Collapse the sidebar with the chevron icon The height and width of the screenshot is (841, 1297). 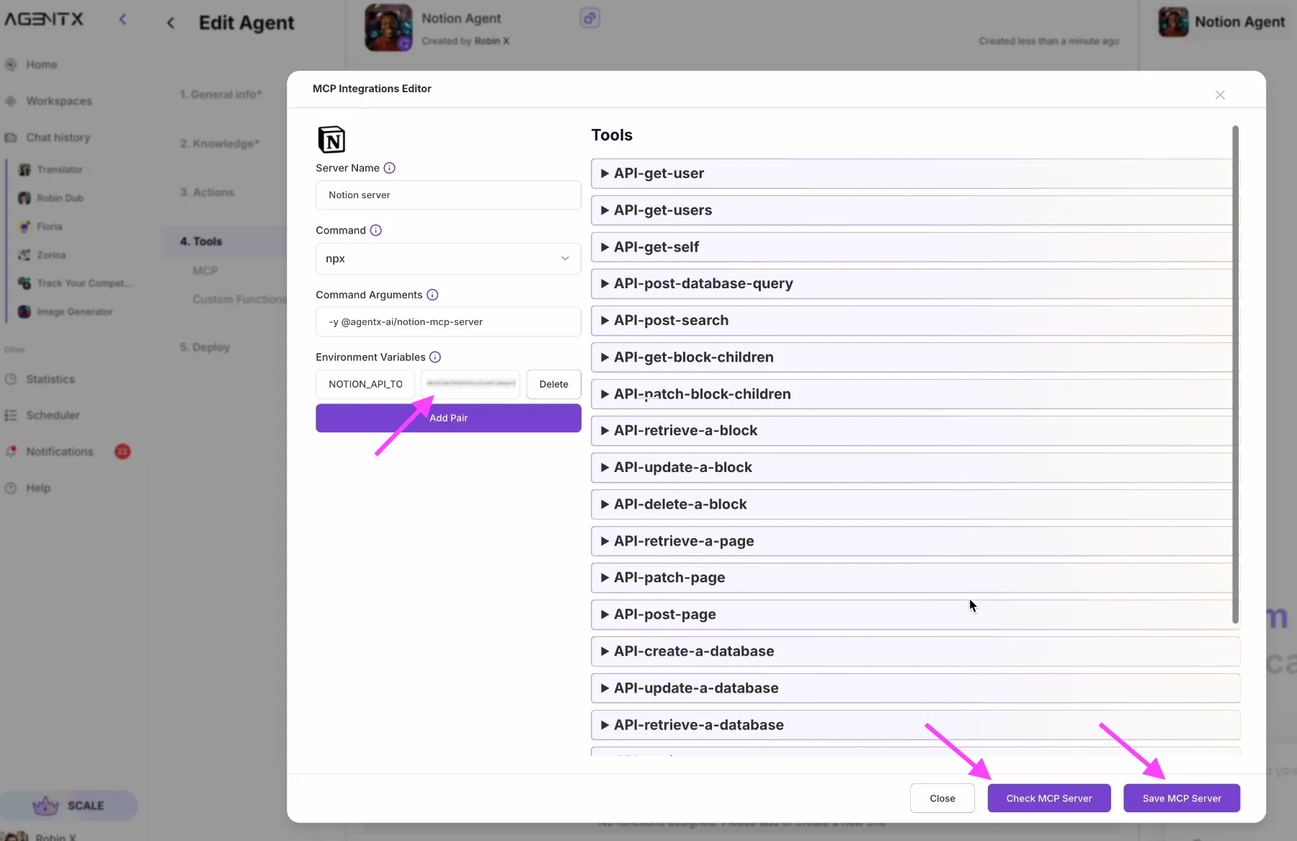(x=122, y=19)
